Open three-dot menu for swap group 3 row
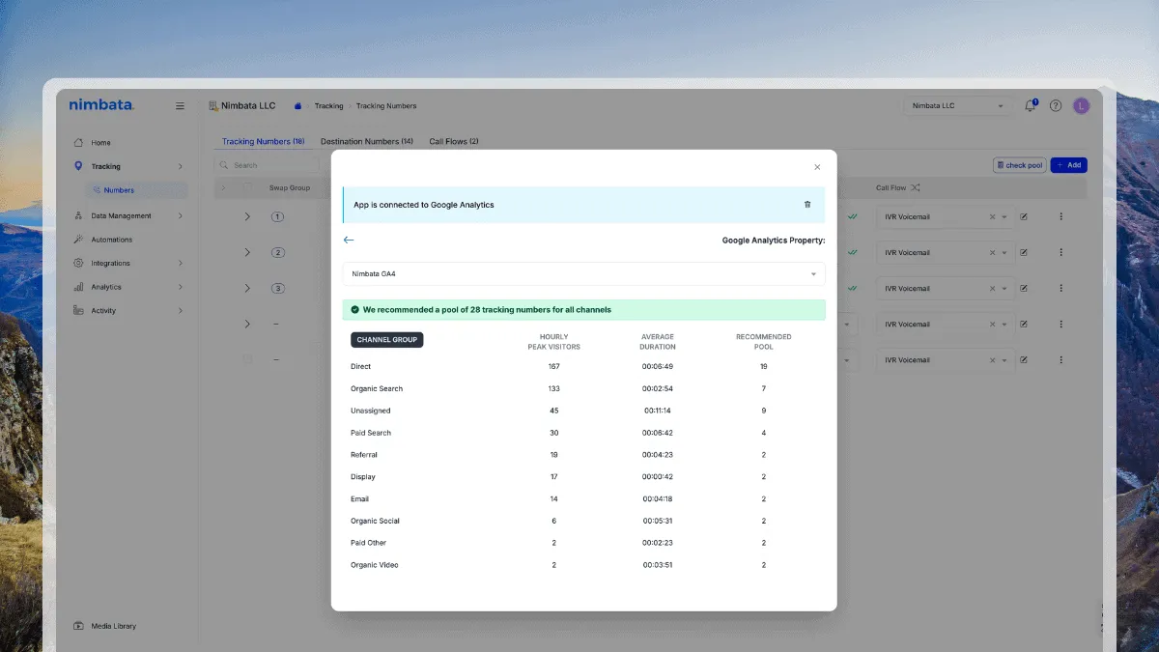This screenshot has height=652, width=1159. [1060, 288]
